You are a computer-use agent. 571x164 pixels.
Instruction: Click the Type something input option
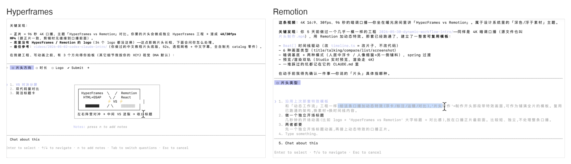[298, 134]
